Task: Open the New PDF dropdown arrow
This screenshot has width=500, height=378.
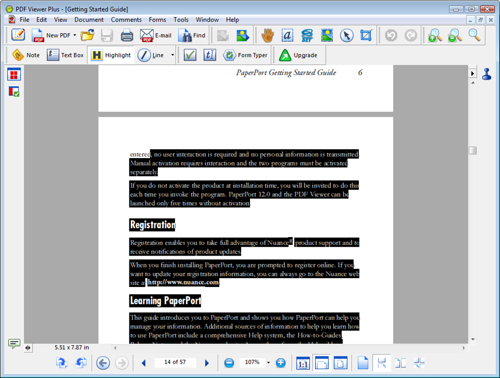Action: [75, 35]
